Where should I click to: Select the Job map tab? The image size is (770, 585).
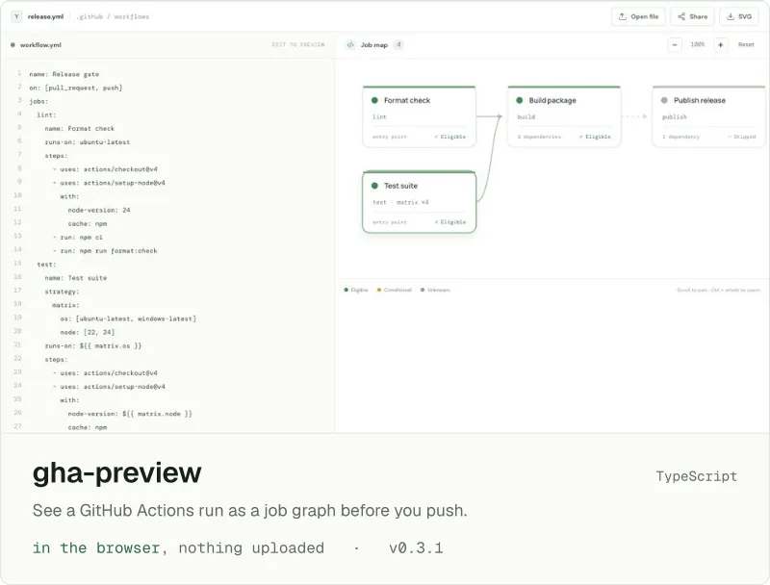(374, 44)
